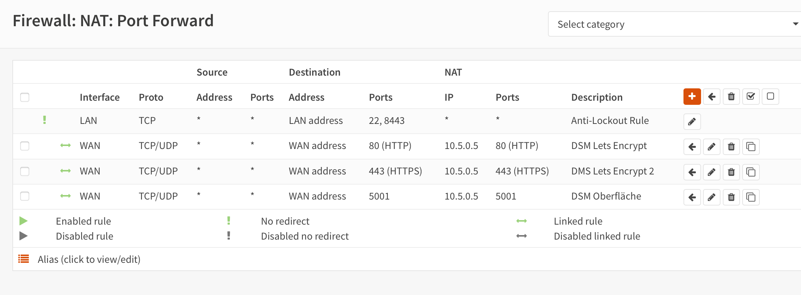This screenshot has width=801, height=295.
Task: Open the Select category dropdown
Action: [670, 24]
